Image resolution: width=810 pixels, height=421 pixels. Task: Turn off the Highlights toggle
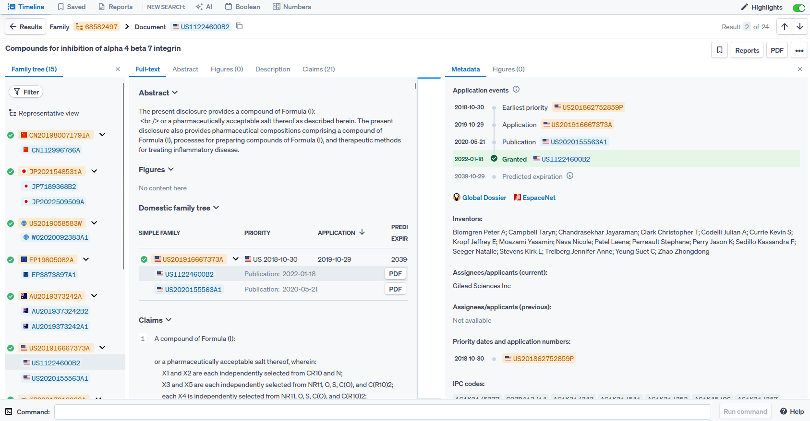pyautogui.click(x=798, y=8)
